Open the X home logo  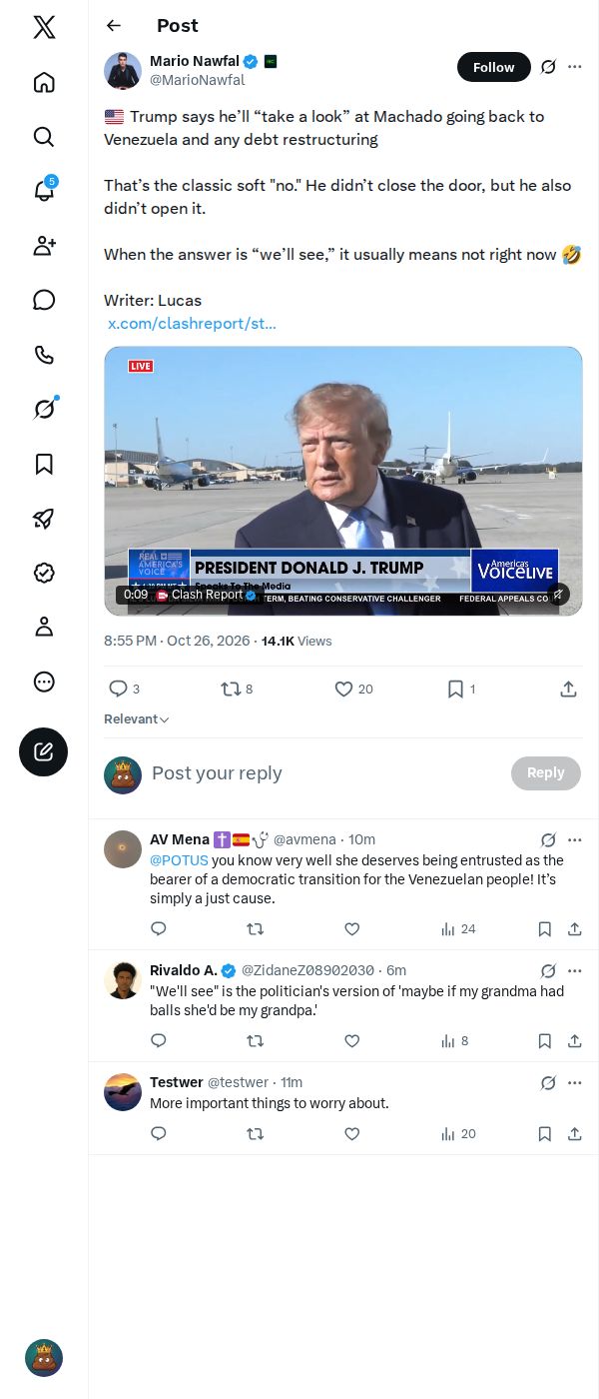[44, 27]
